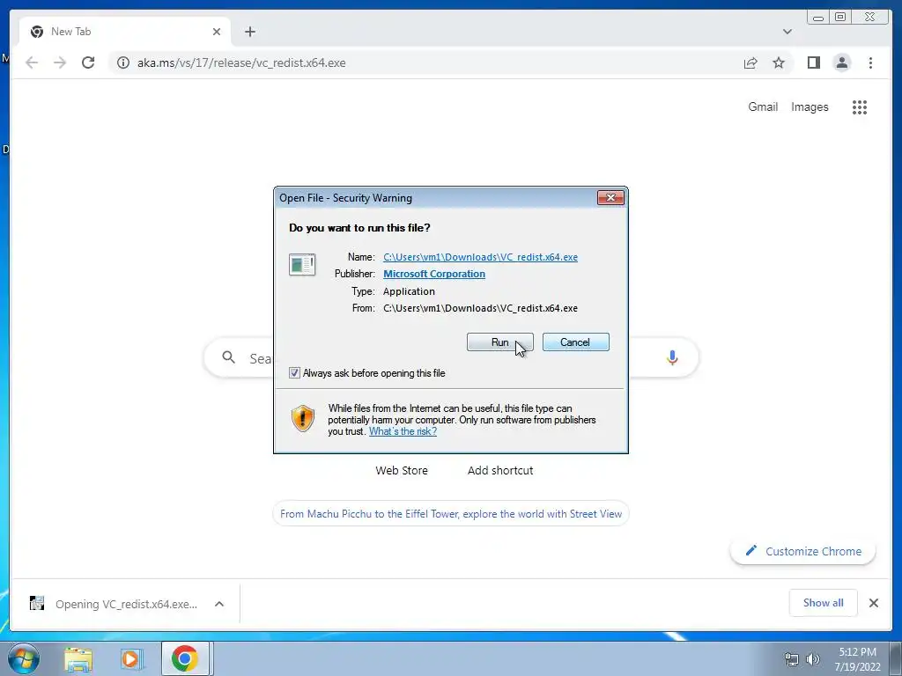View the site information icon in the address bar
This screenshot has height=676, width=902.
(x=123, y=62)
